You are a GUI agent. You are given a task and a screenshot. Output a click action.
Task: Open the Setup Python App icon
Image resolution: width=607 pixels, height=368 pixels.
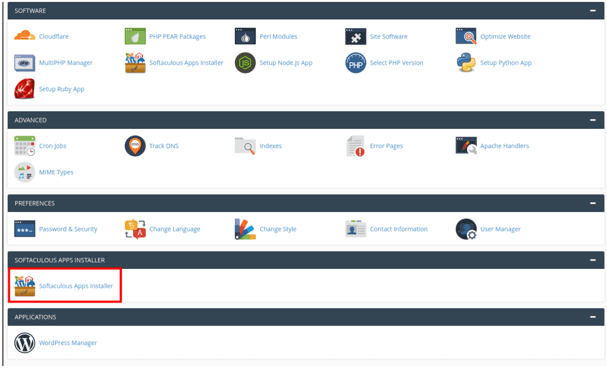(x=466, y=63)
